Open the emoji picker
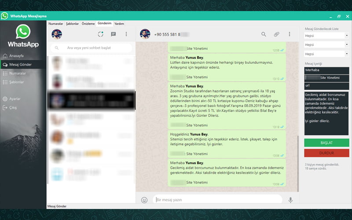Viewport: 352px width, 220px height. (144, 200)
